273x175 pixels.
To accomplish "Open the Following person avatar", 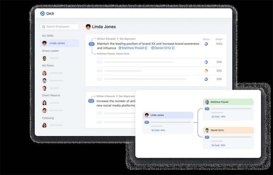I will click(x=44, y=125).
